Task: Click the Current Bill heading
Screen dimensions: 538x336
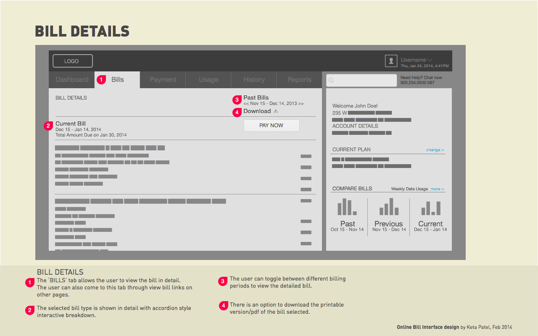Action: click(x=71, y=123)
